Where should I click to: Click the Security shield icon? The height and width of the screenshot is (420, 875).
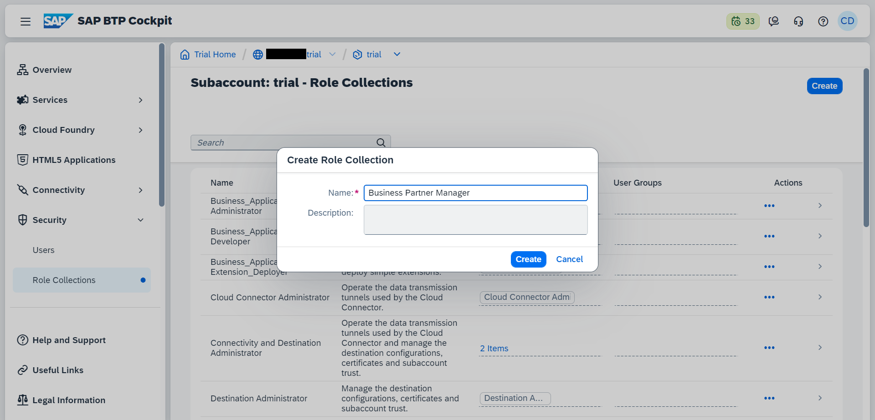[x=22, y=220]
